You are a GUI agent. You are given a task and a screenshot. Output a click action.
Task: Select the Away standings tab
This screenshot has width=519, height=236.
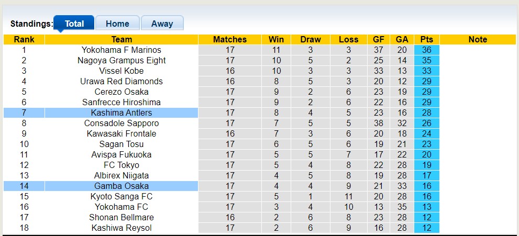pyautogui.click(x=162, y=24)
